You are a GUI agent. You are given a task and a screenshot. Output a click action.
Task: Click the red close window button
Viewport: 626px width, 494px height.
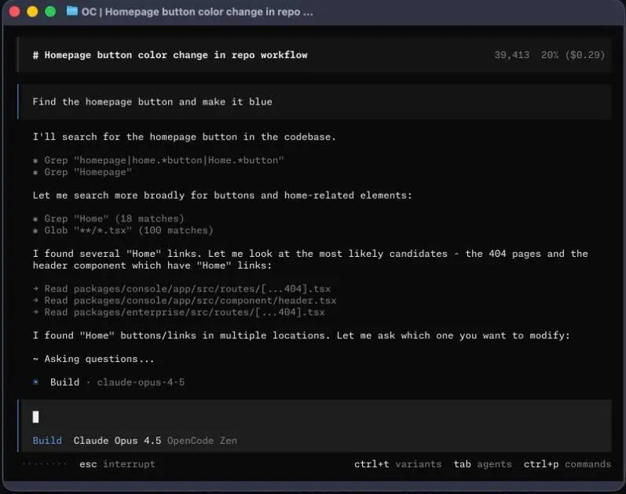click(x=14, y=12)
